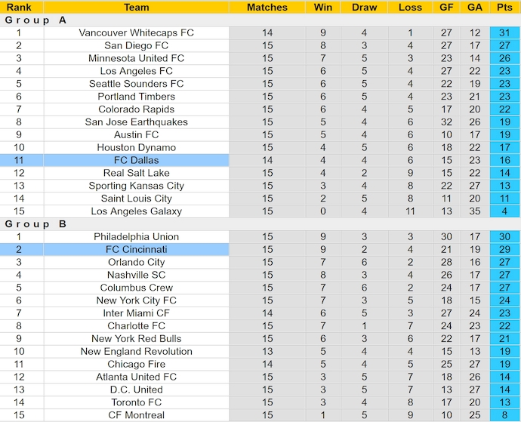521x422 pixels.
Task: Click the Team column header
Action: 136,7
